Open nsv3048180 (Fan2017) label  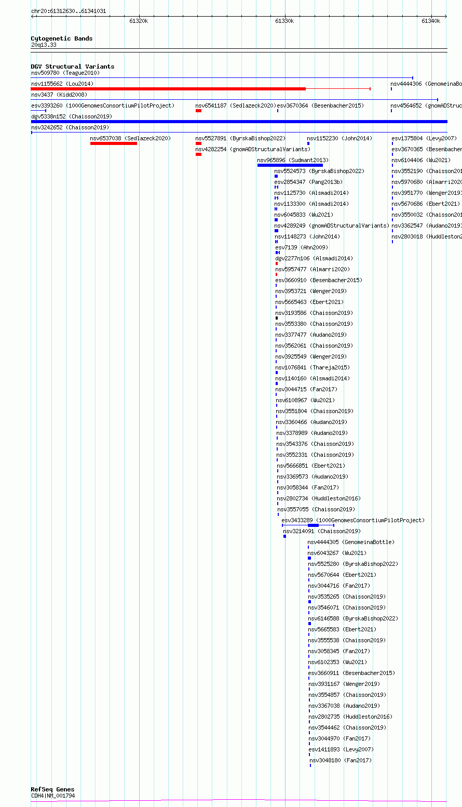pyautogui.click(x=341, y=760)
